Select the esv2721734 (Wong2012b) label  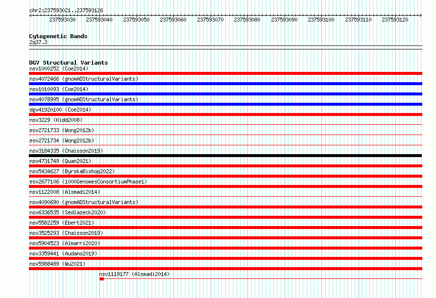point(62,140)
